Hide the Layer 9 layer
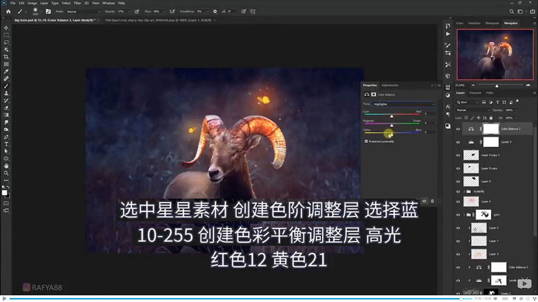 point(458,181)
